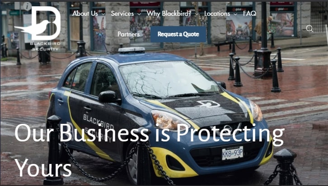Click the Blackbird Security logo
This screenshot has width=328, height=186.
coord(37,28)
